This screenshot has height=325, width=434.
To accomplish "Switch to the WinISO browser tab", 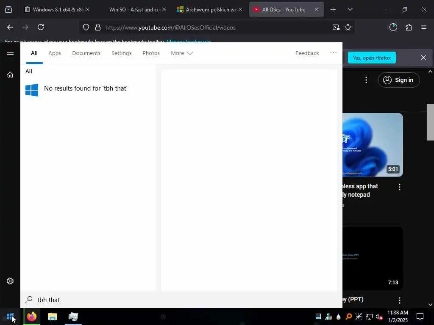I will (134, 10).
